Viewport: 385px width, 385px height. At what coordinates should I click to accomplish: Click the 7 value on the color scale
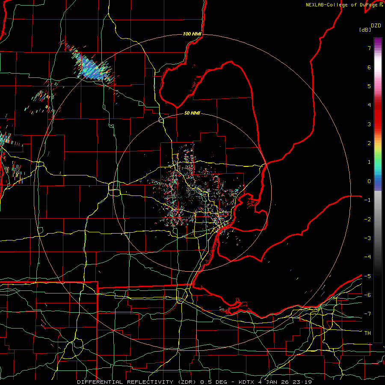point(369,48)
